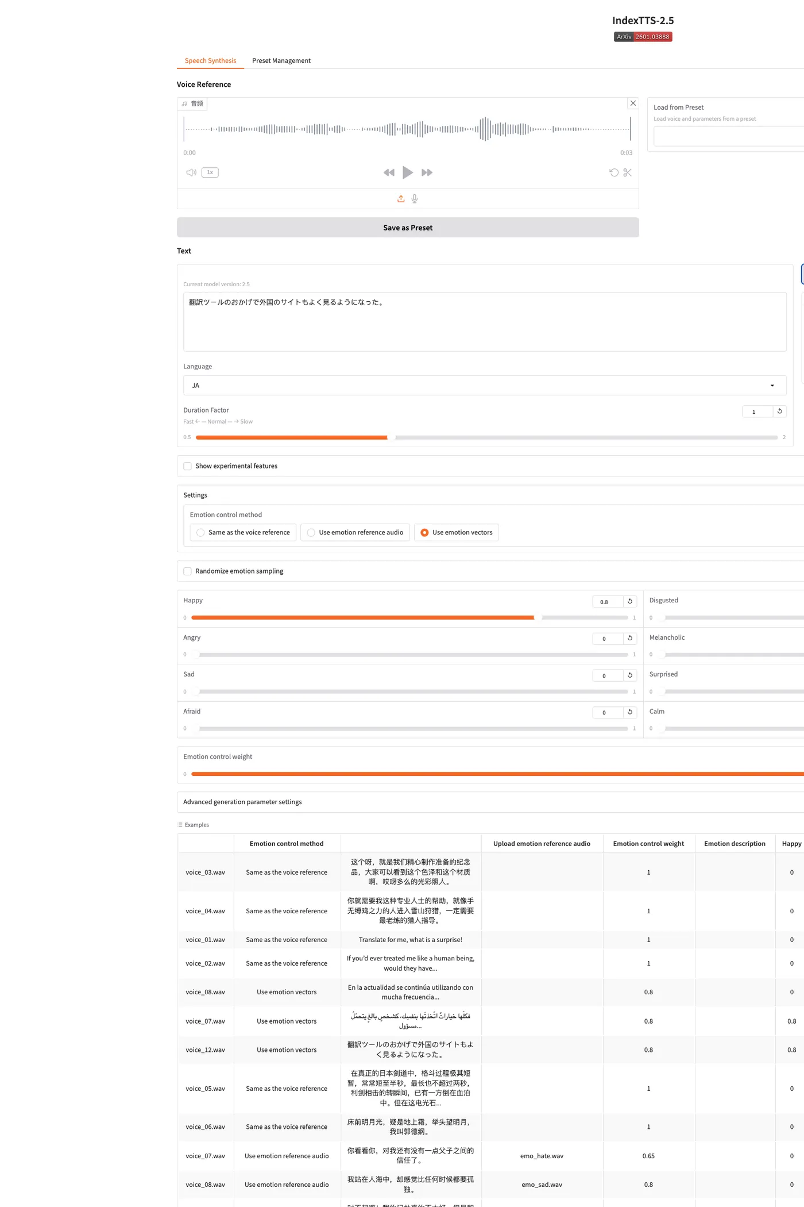
Task: Switch to the Speech Synthesis tab
Action: point(210,60)
